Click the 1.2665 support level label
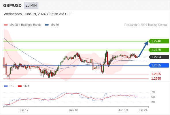This screenshot has height=115, width=170. [x=156, y=74]
